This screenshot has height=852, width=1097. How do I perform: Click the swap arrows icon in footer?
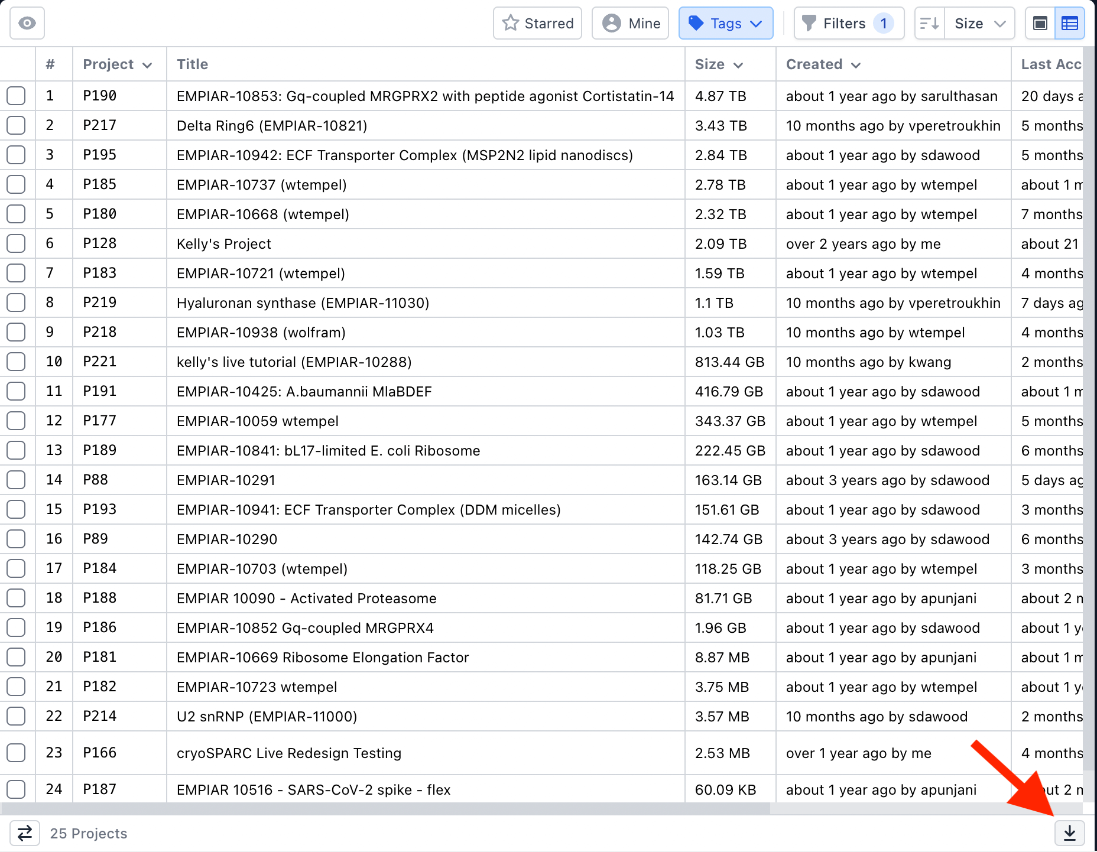25,833
